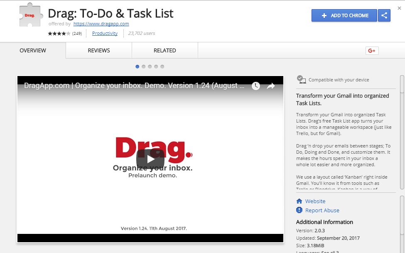This screenshot has width=405, height=253.
Task: Click the Website home icon
Action: click(299, 201)
